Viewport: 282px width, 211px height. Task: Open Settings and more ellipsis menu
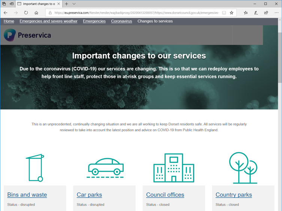[277, 13]
